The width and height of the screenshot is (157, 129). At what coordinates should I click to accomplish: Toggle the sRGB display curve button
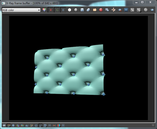41,125
